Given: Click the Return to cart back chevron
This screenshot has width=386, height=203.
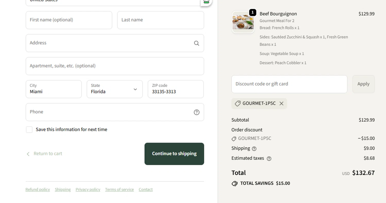Looking at the screenshot, I should point(28,154).
